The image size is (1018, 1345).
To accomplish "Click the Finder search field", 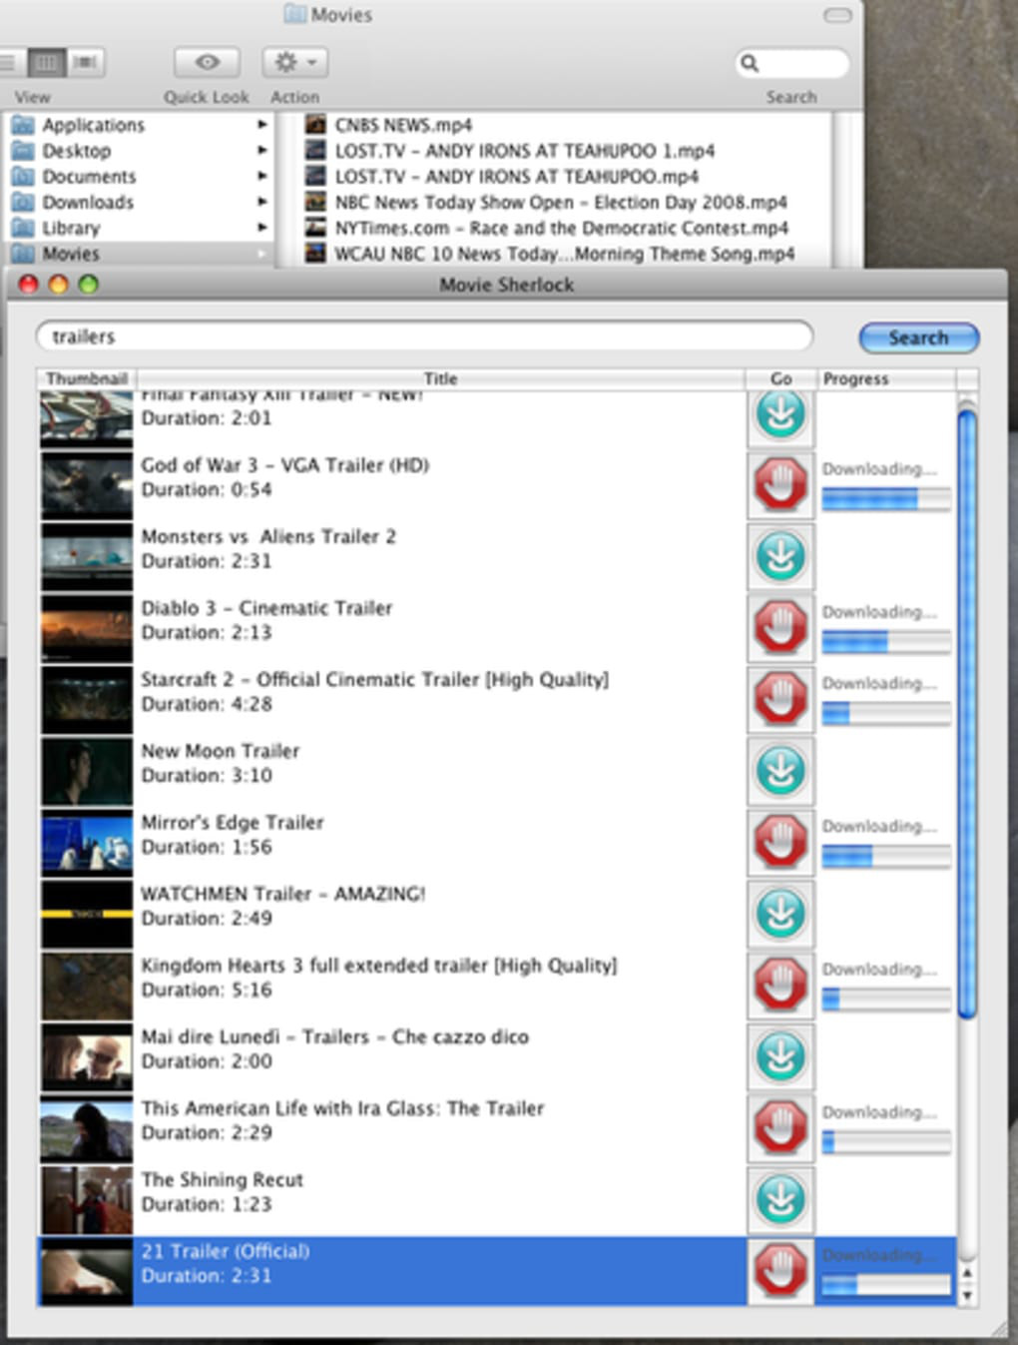I will pos(792,63).
